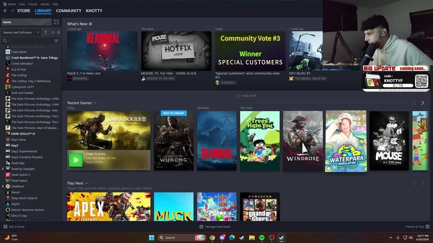Expand the Games and Software filter dropdown
433x243 pixels.
pyautogui.click(x=21, y=32)
